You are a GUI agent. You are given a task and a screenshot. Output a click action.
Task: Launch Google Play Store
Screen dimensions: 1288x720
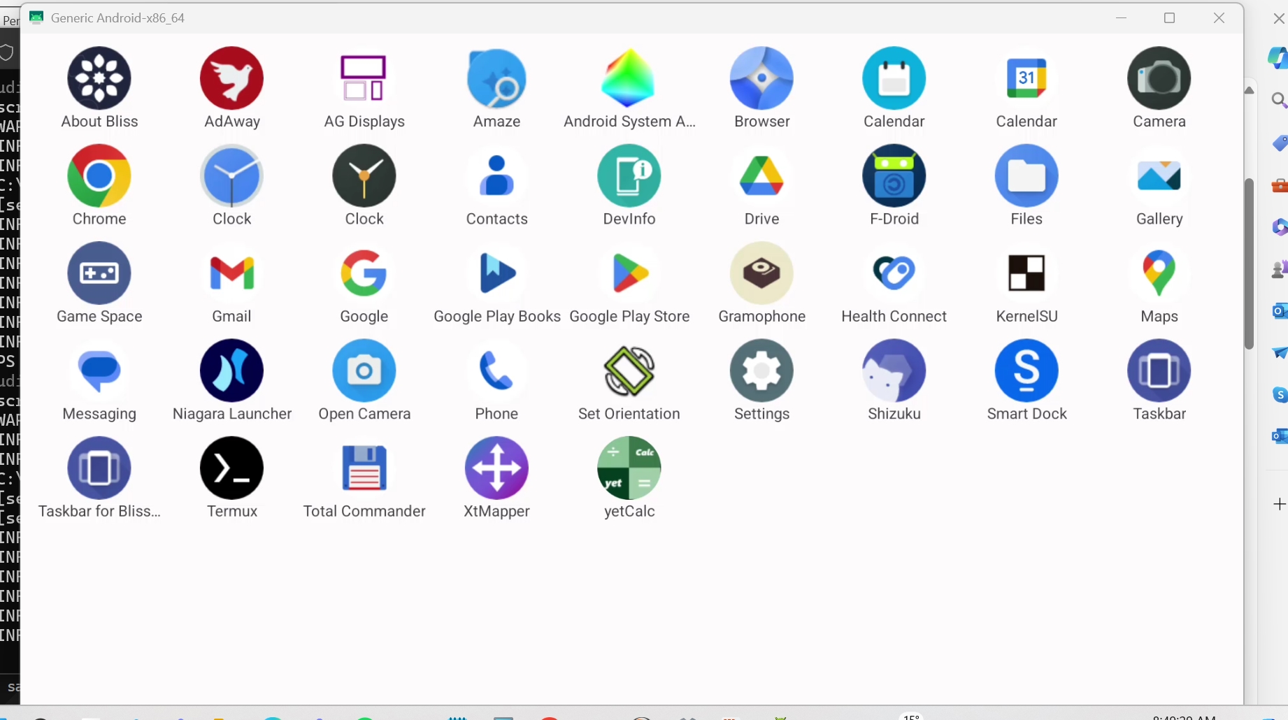[x=629, y=273]
